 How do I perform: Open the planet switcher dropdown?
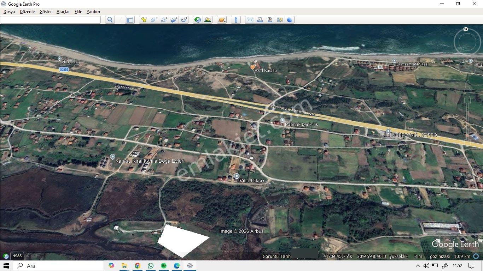222,20
